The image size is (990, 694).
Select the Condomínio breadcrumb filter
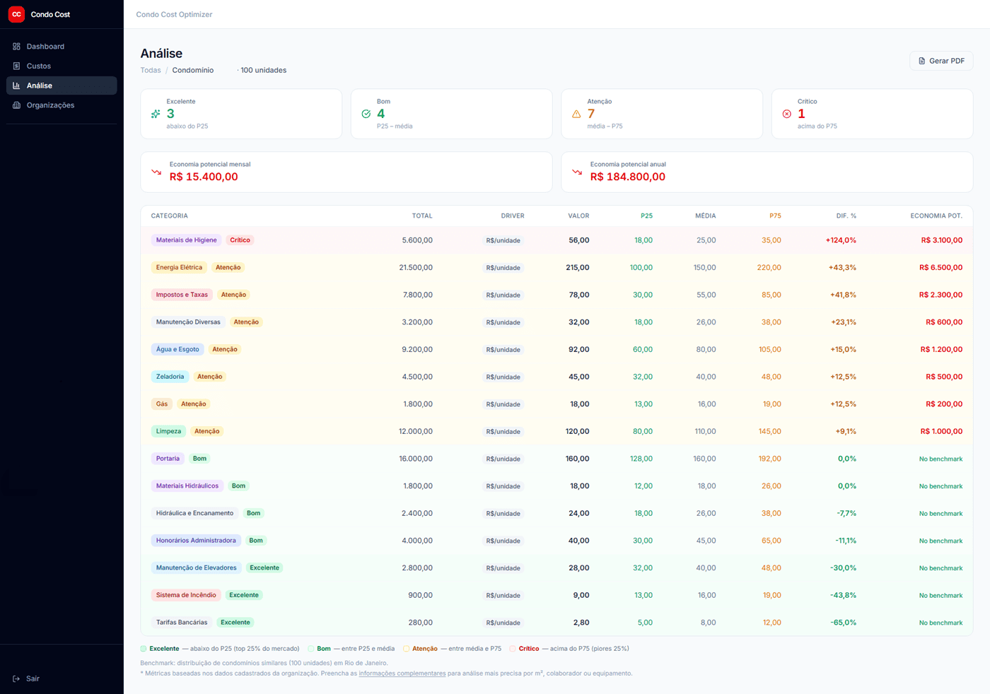[x=192, y=70]
